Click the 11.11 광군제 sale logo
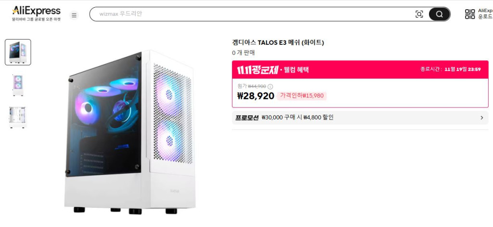Viewport: 493px width, 227px height. (257, 69)
